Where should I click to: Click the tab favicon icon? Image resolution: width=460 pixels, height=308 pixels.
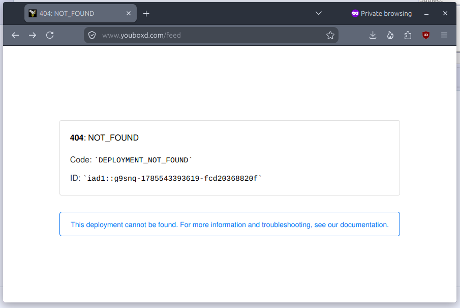(x=33, y=13)
